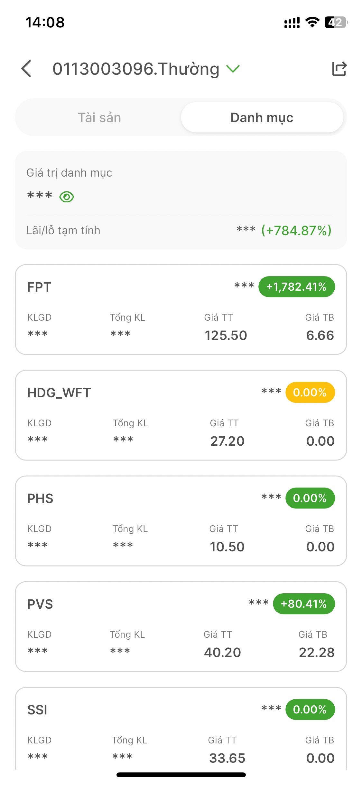Tap the battery indicator in status bar

(336, 22)
